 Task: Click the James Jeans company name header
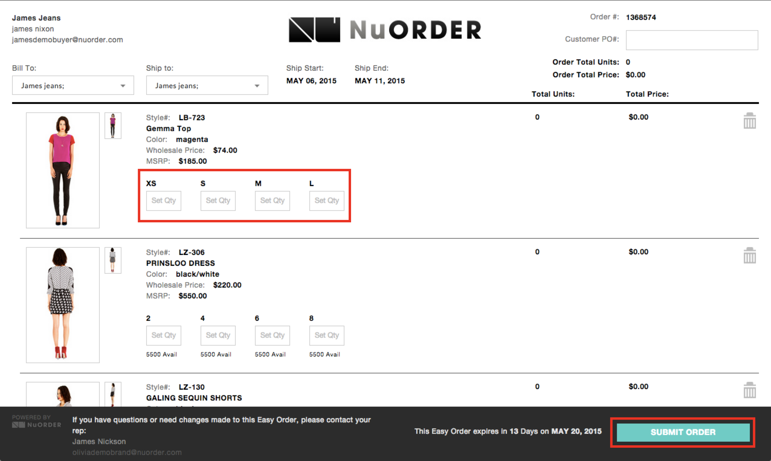(36, 18)
